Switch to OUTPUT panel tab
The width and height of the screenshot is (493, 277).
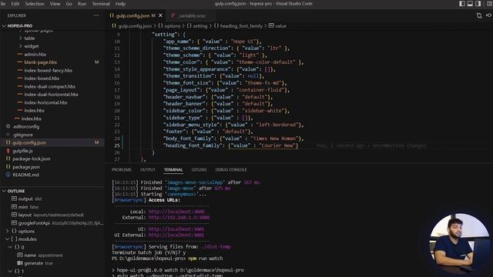147,169
